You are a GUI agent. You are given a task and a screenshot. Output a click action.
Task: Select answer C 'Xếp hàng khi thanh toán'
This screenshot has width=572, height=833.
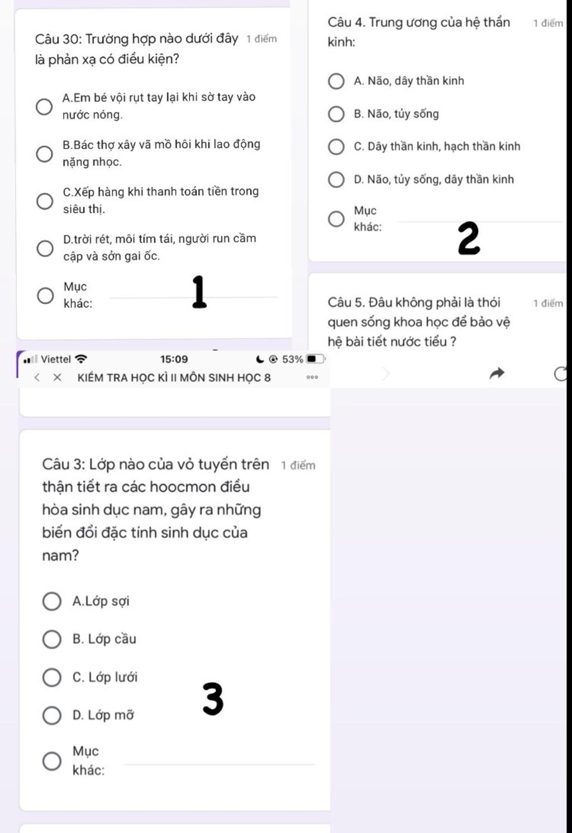point(45,201)
